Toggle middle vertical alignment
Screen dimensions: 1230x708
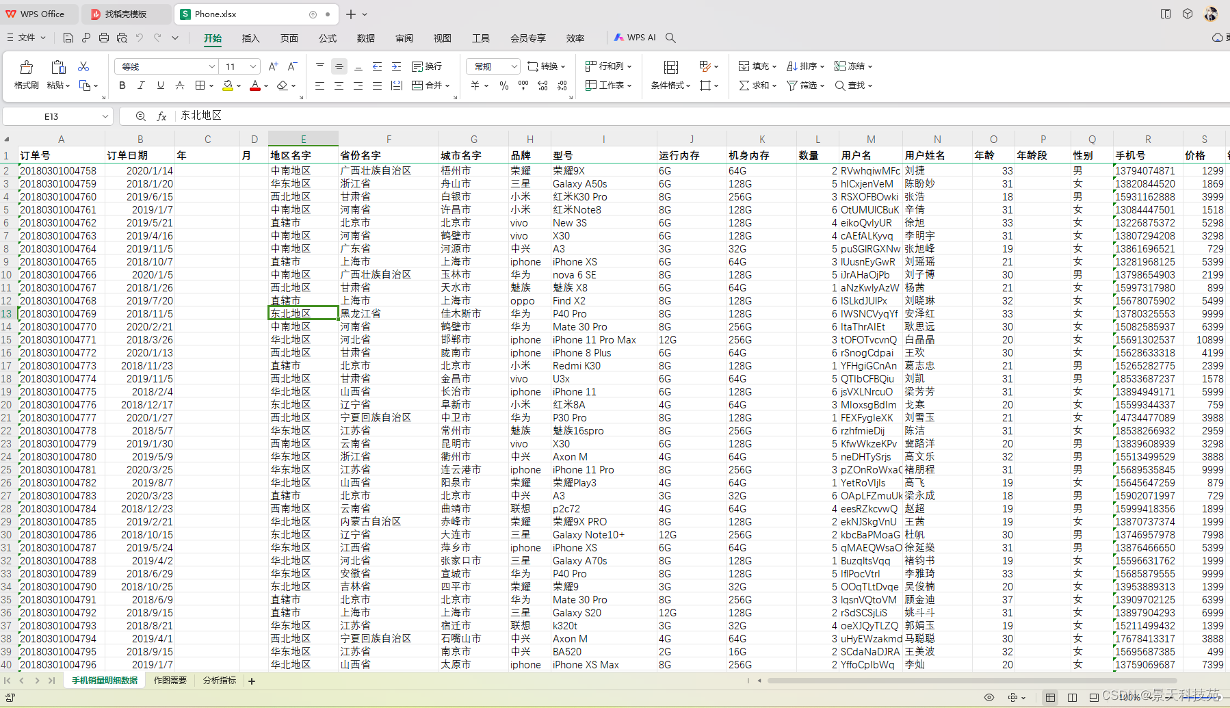point(339,66)
